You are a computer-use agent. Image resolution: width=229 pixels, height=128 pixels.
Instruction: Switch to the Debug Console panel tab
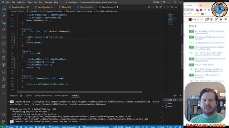[62, 96]
